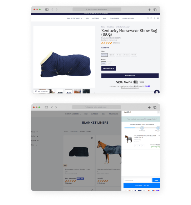Select the Navy color option
The image size is (191, 205).
104,63
